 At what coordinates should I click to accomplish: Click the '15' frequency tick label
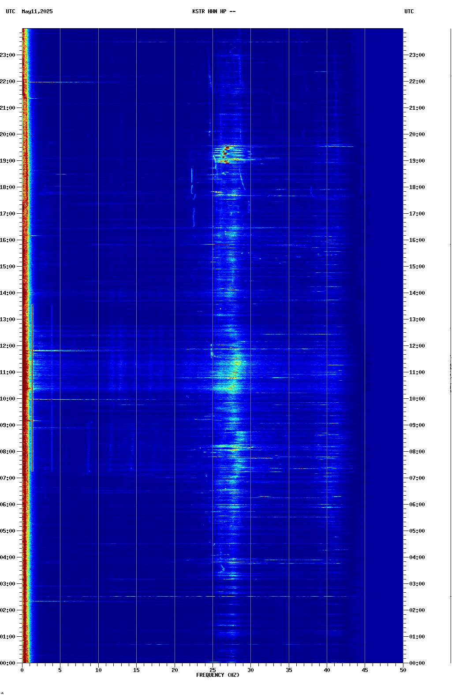(136, 670)
